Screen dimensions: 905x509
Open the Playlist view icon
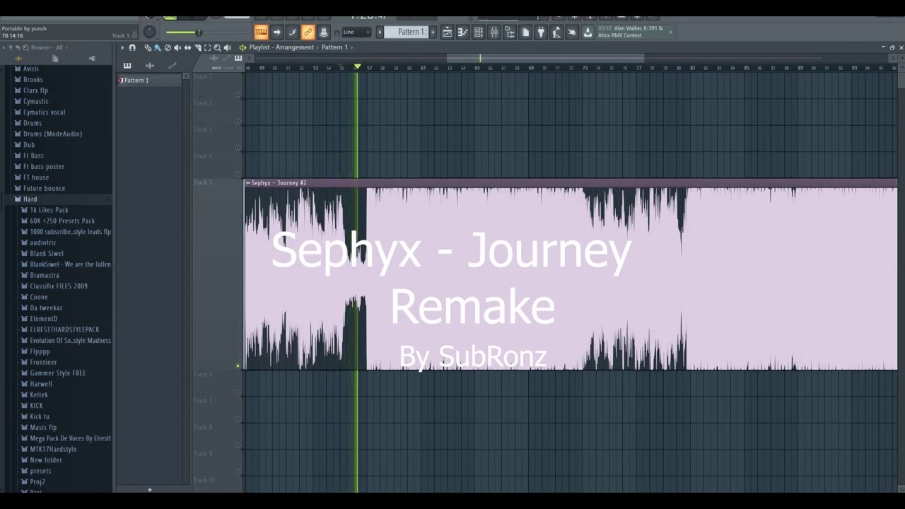tap(447, 32)
